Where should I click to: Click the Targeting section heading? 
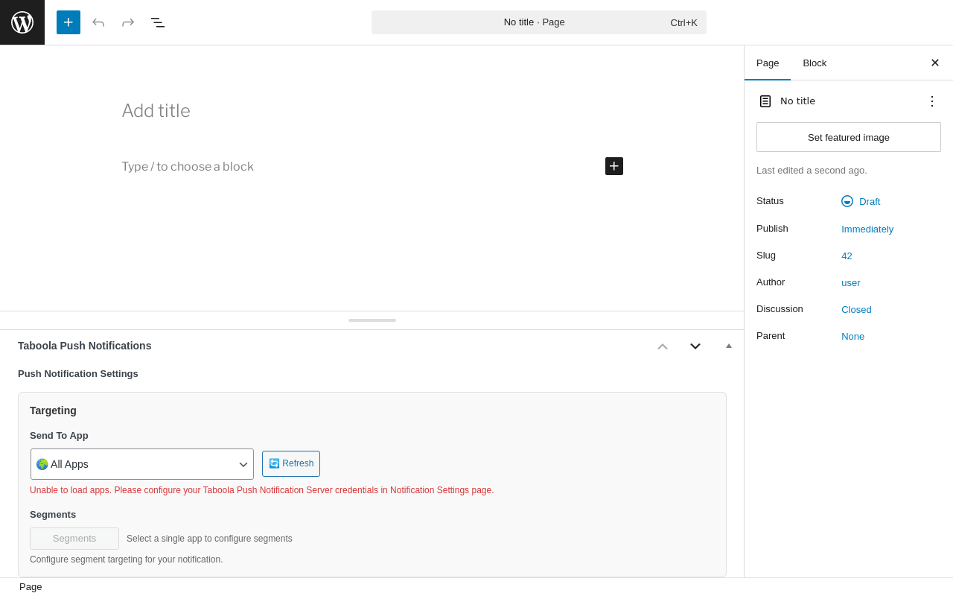[x=53, y=410]
